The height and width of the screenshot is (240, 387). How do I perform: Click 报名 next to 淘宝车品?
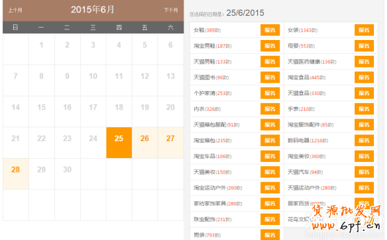(x=270, y=156)
